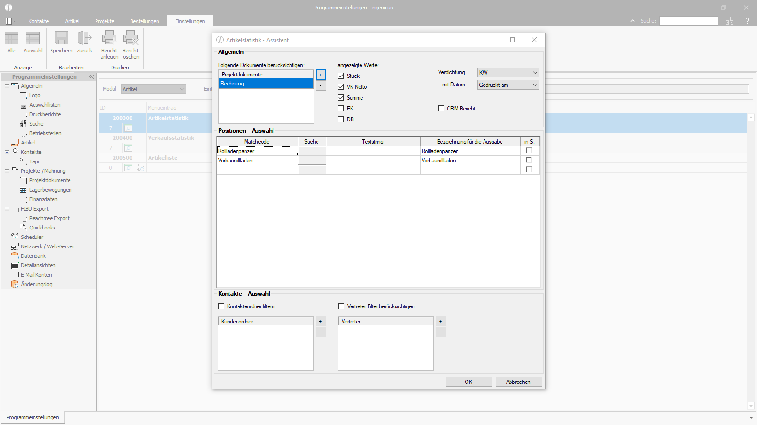Switch to the Bestellungen ribbon tab
Screen dimensions: 757x425
coord(145,21)
